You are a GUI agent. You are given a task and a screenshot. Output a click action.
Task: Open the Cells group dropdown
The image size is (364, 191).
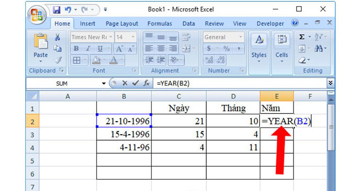click(282, 62)
